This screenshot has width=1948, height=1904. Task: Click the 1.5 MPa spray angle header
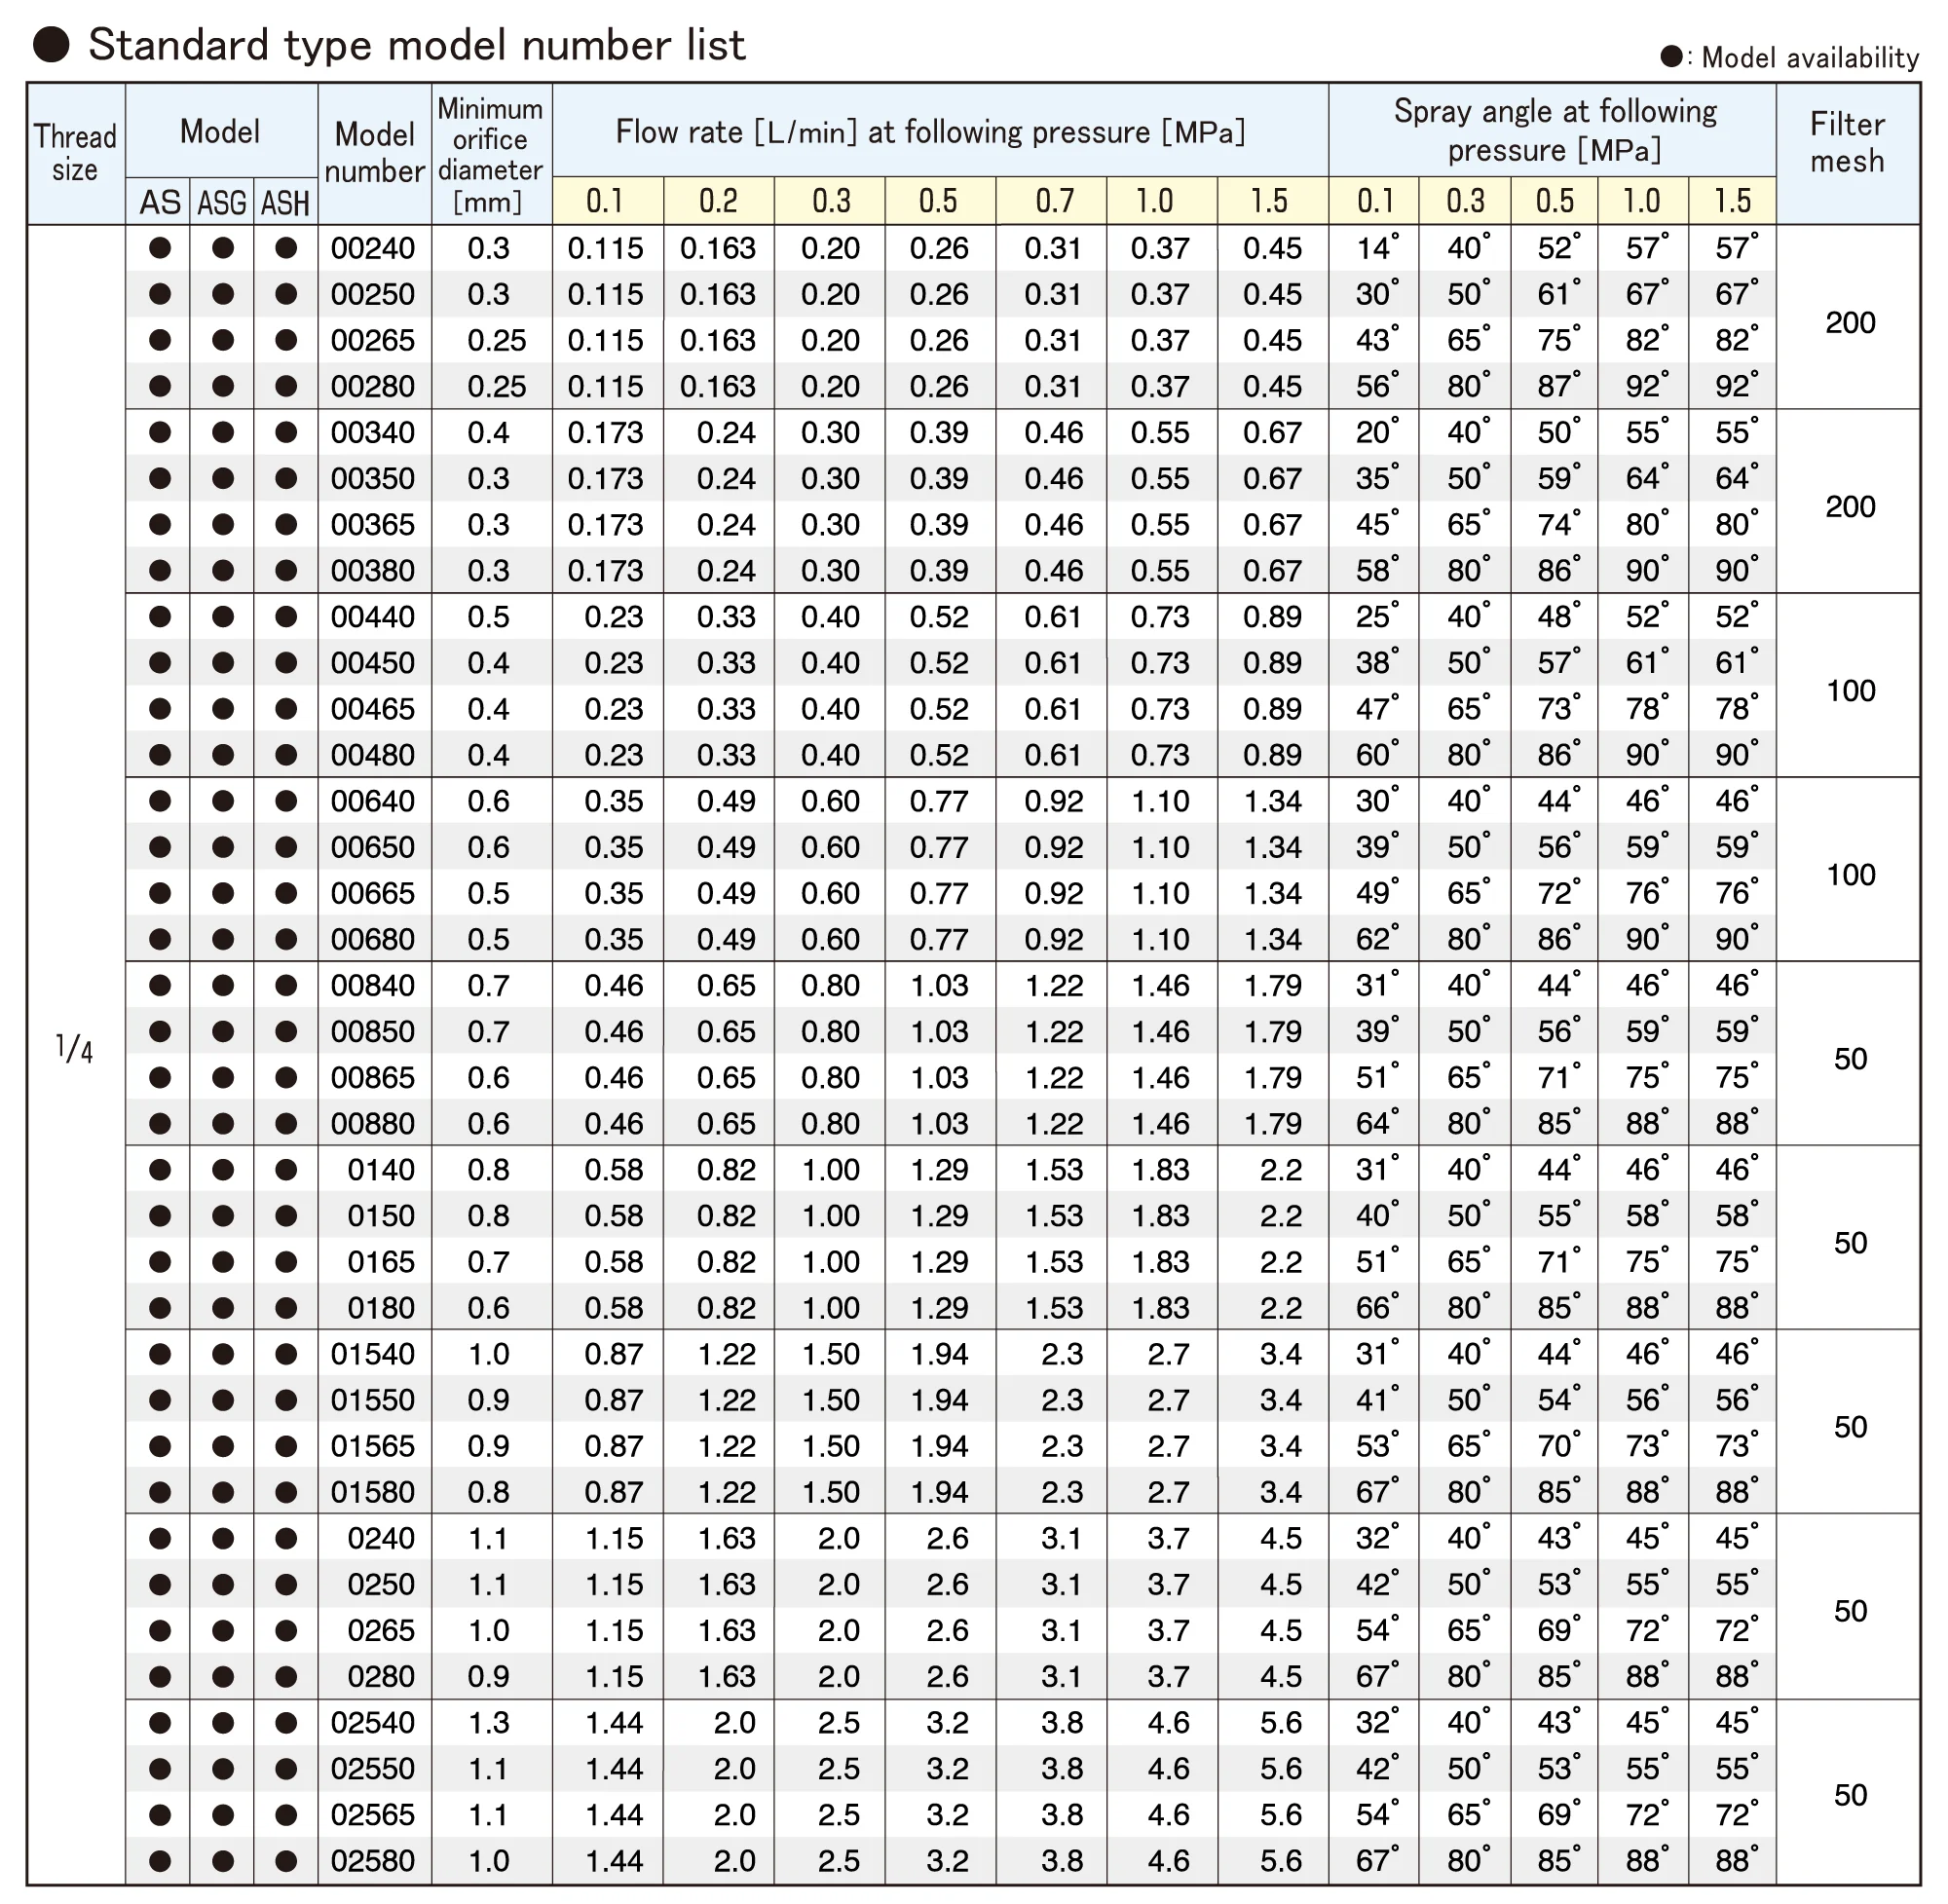1733,201
